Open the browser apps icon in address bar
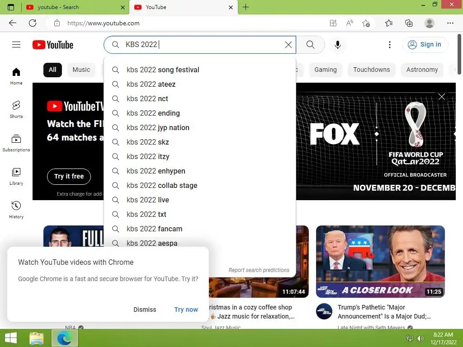463x347 pixels. point(333,23)
